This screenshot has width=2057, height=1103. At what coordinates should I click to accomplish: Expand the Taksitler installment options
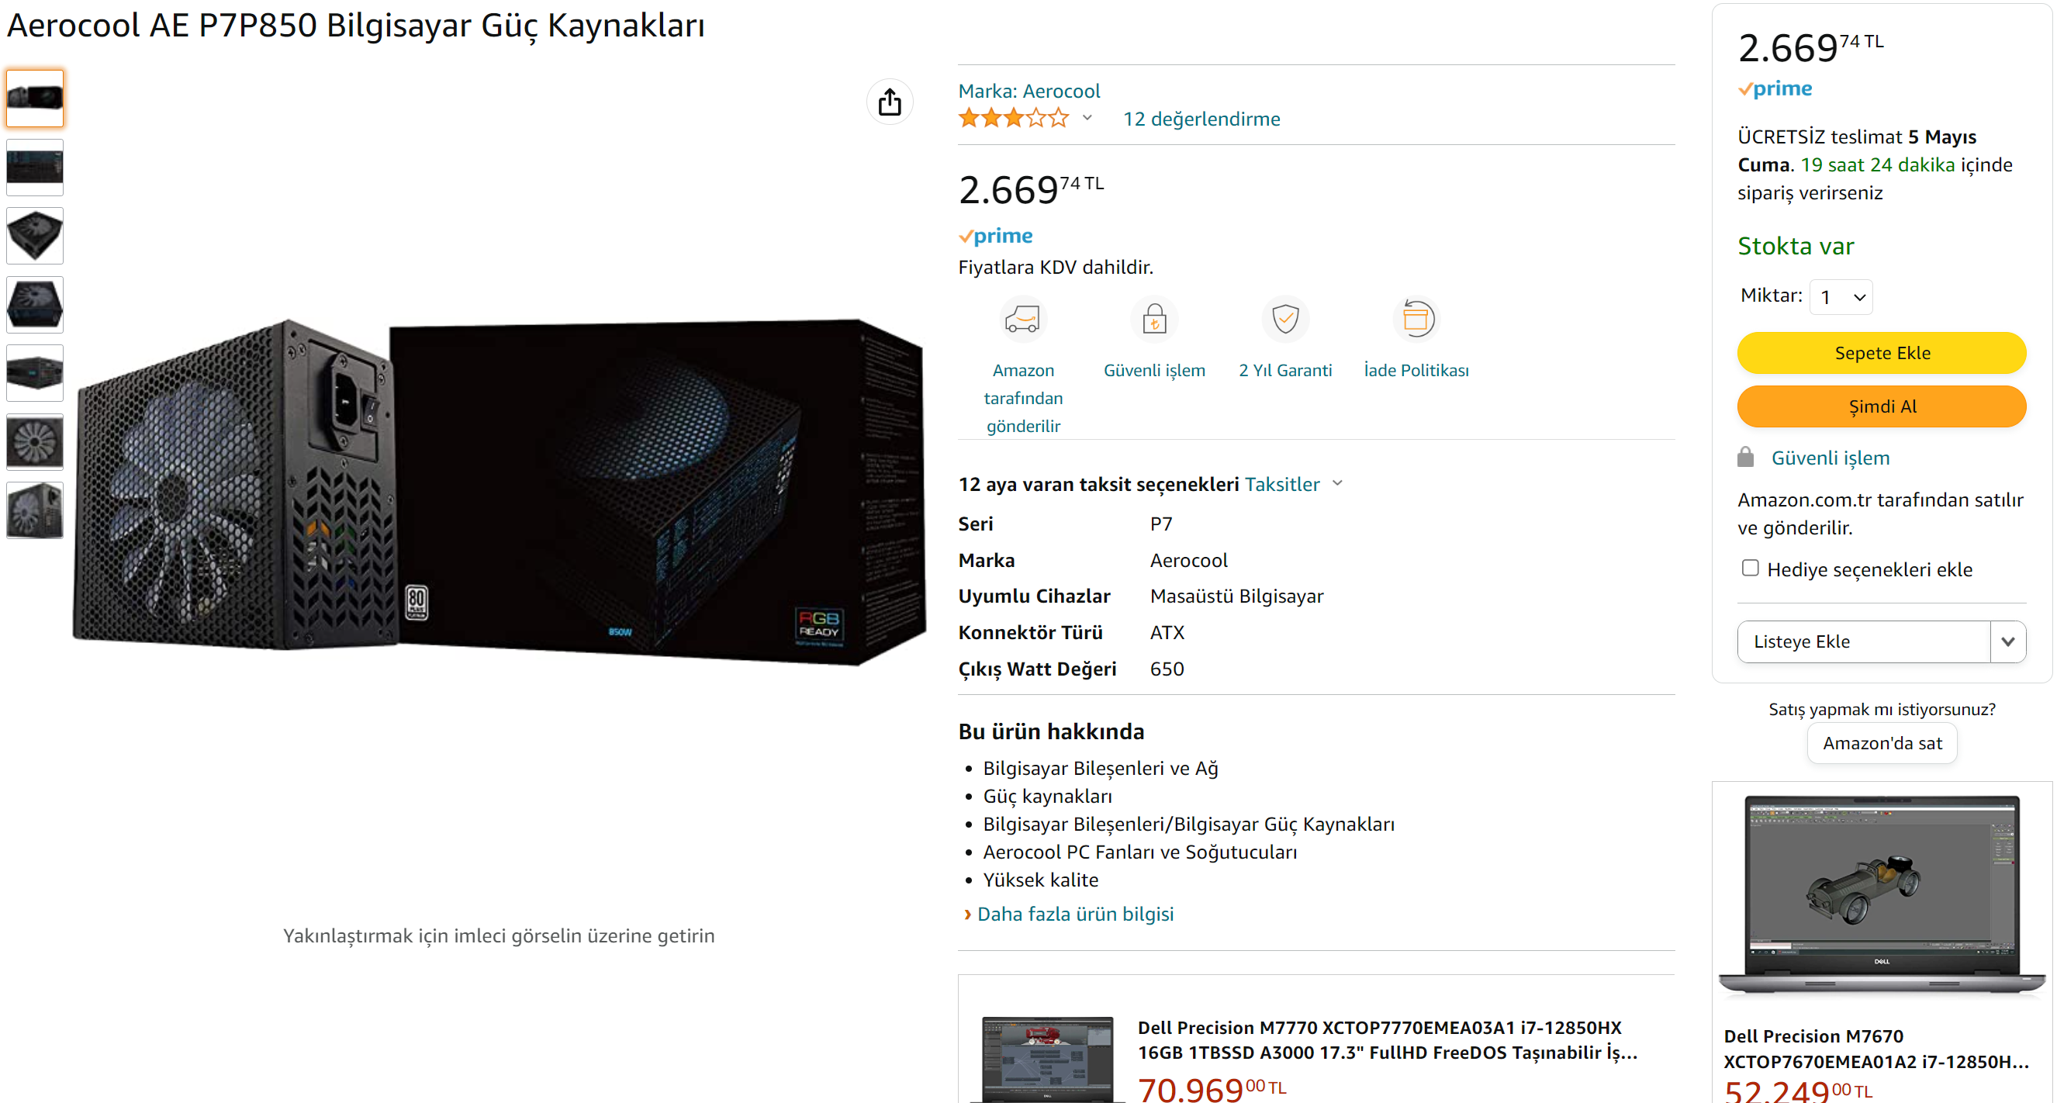click(x=1293, y=484)
